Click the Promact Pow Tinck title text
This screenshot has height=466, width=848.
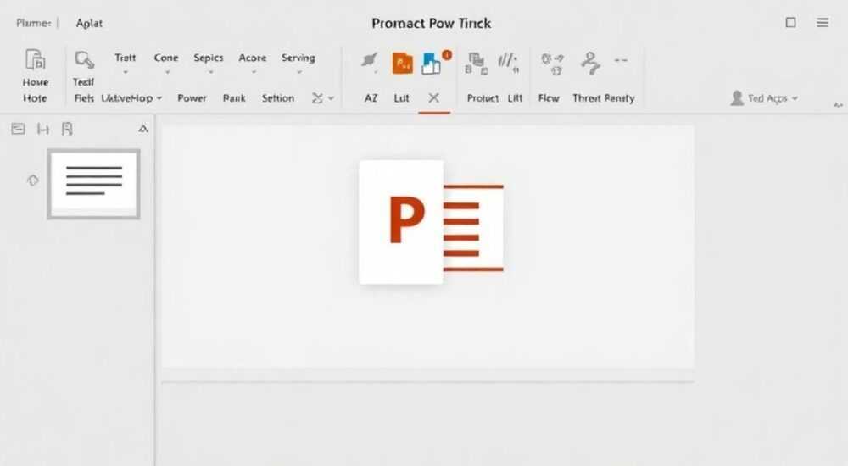pos(432,23)
